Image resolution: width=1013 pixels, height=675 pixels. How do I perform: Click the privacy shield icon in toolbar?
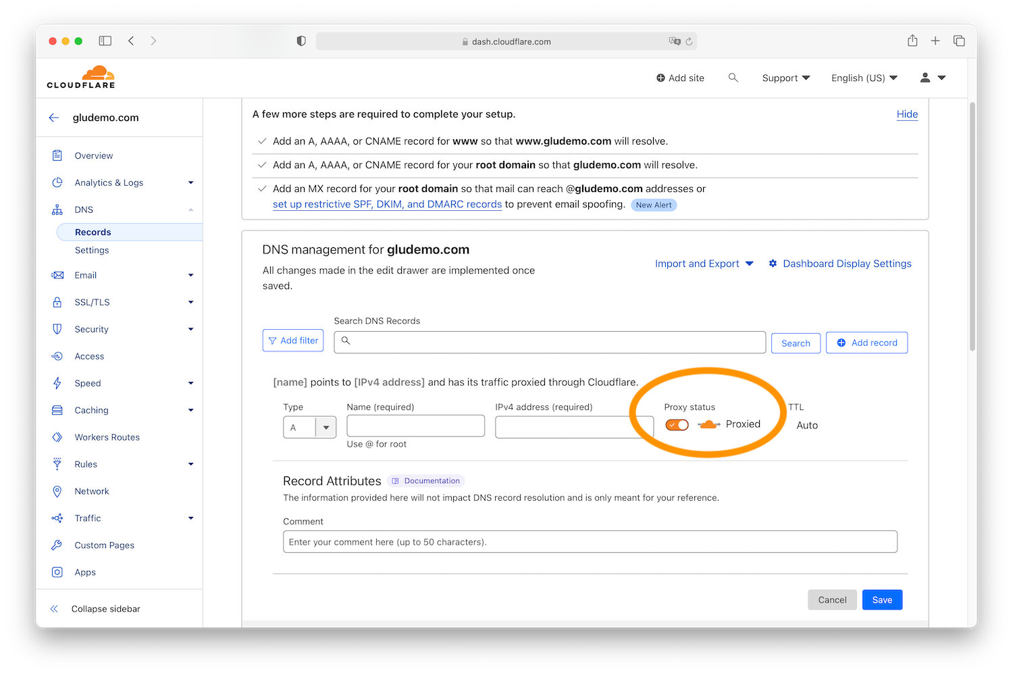pos(301,41)
